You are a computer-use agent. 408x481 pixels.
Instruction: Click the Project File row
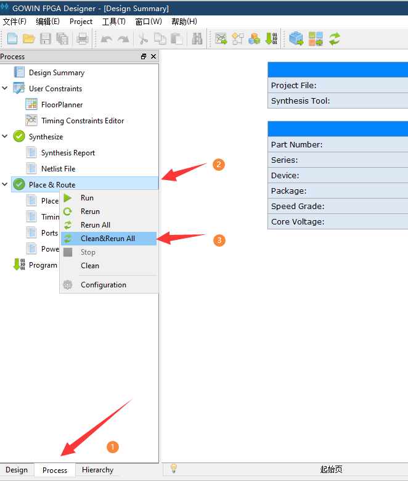tap(338, 85)
